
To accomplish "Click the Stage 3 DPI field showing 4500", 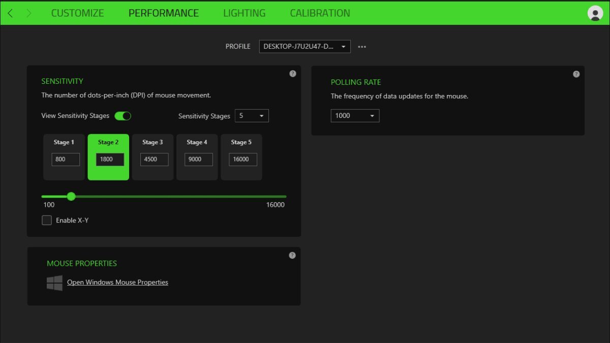I will coord(154,159).
